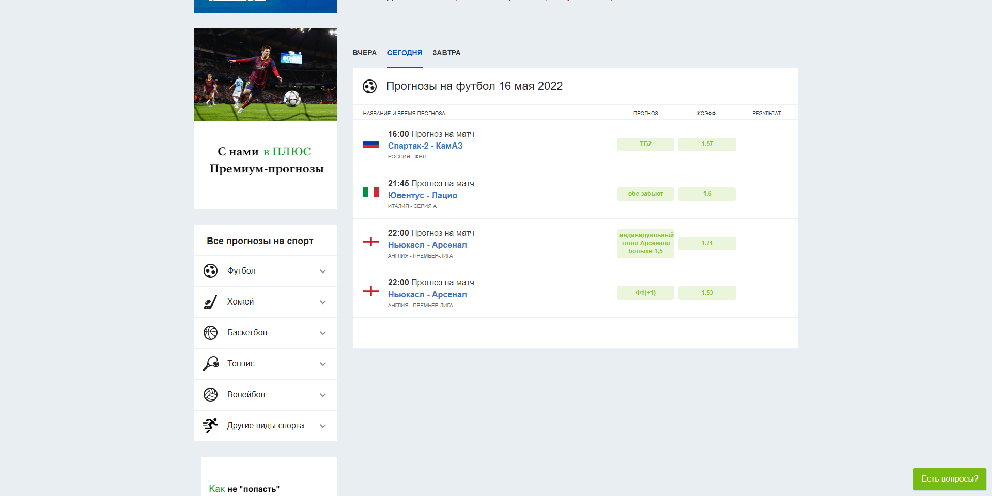992x496 pixels.
Task: Click the running figure other sports icon
Action: coord(210,426)
